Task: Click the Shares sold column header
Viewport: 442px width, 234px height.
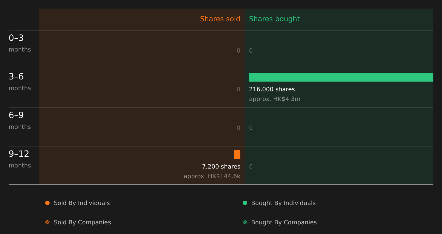Action: 220,19
